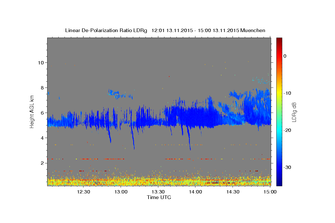Click the 'Time UTC' axis title
Viewport: 335px width, 223px height.
click(x=159, y=197)
